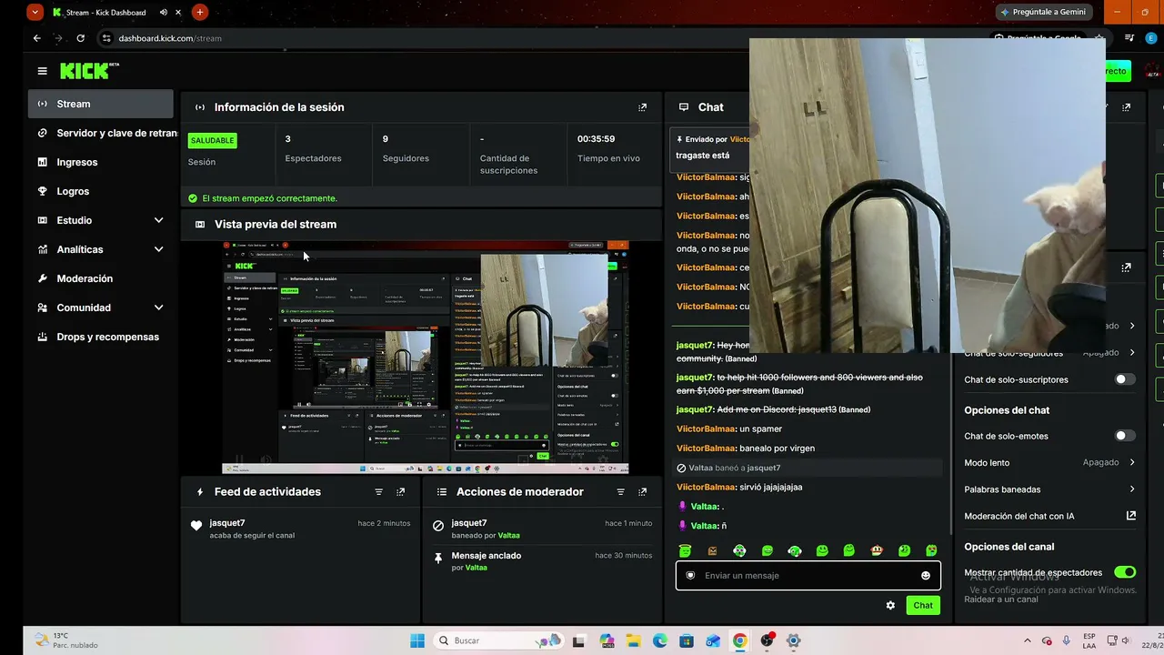This screenshot has height=655, width=1164.
Task: Filter the Feed de actividades list
Action: tap(378, 492)
